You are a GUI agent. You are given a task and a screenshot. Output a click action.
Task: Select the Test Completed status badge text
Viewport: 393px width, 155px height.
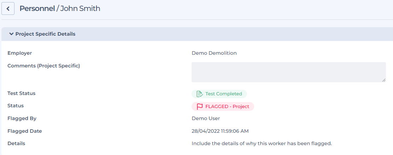(224, 94)
